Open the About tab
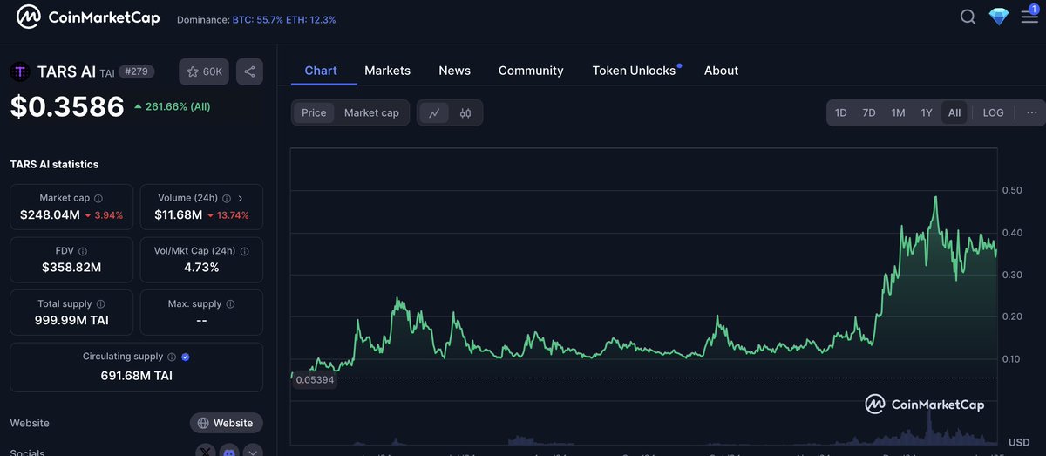This screenshot has width=1046, height=456. [x=721, y=71]
